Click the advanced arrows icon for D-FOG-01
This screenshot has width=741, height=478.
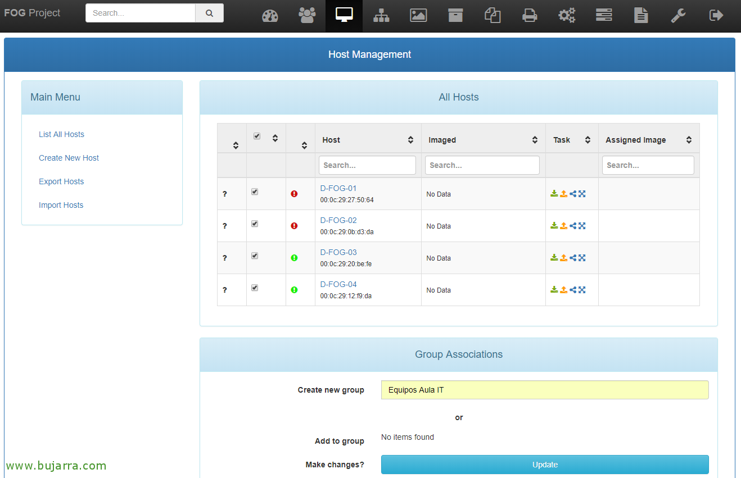coord(582,194)
